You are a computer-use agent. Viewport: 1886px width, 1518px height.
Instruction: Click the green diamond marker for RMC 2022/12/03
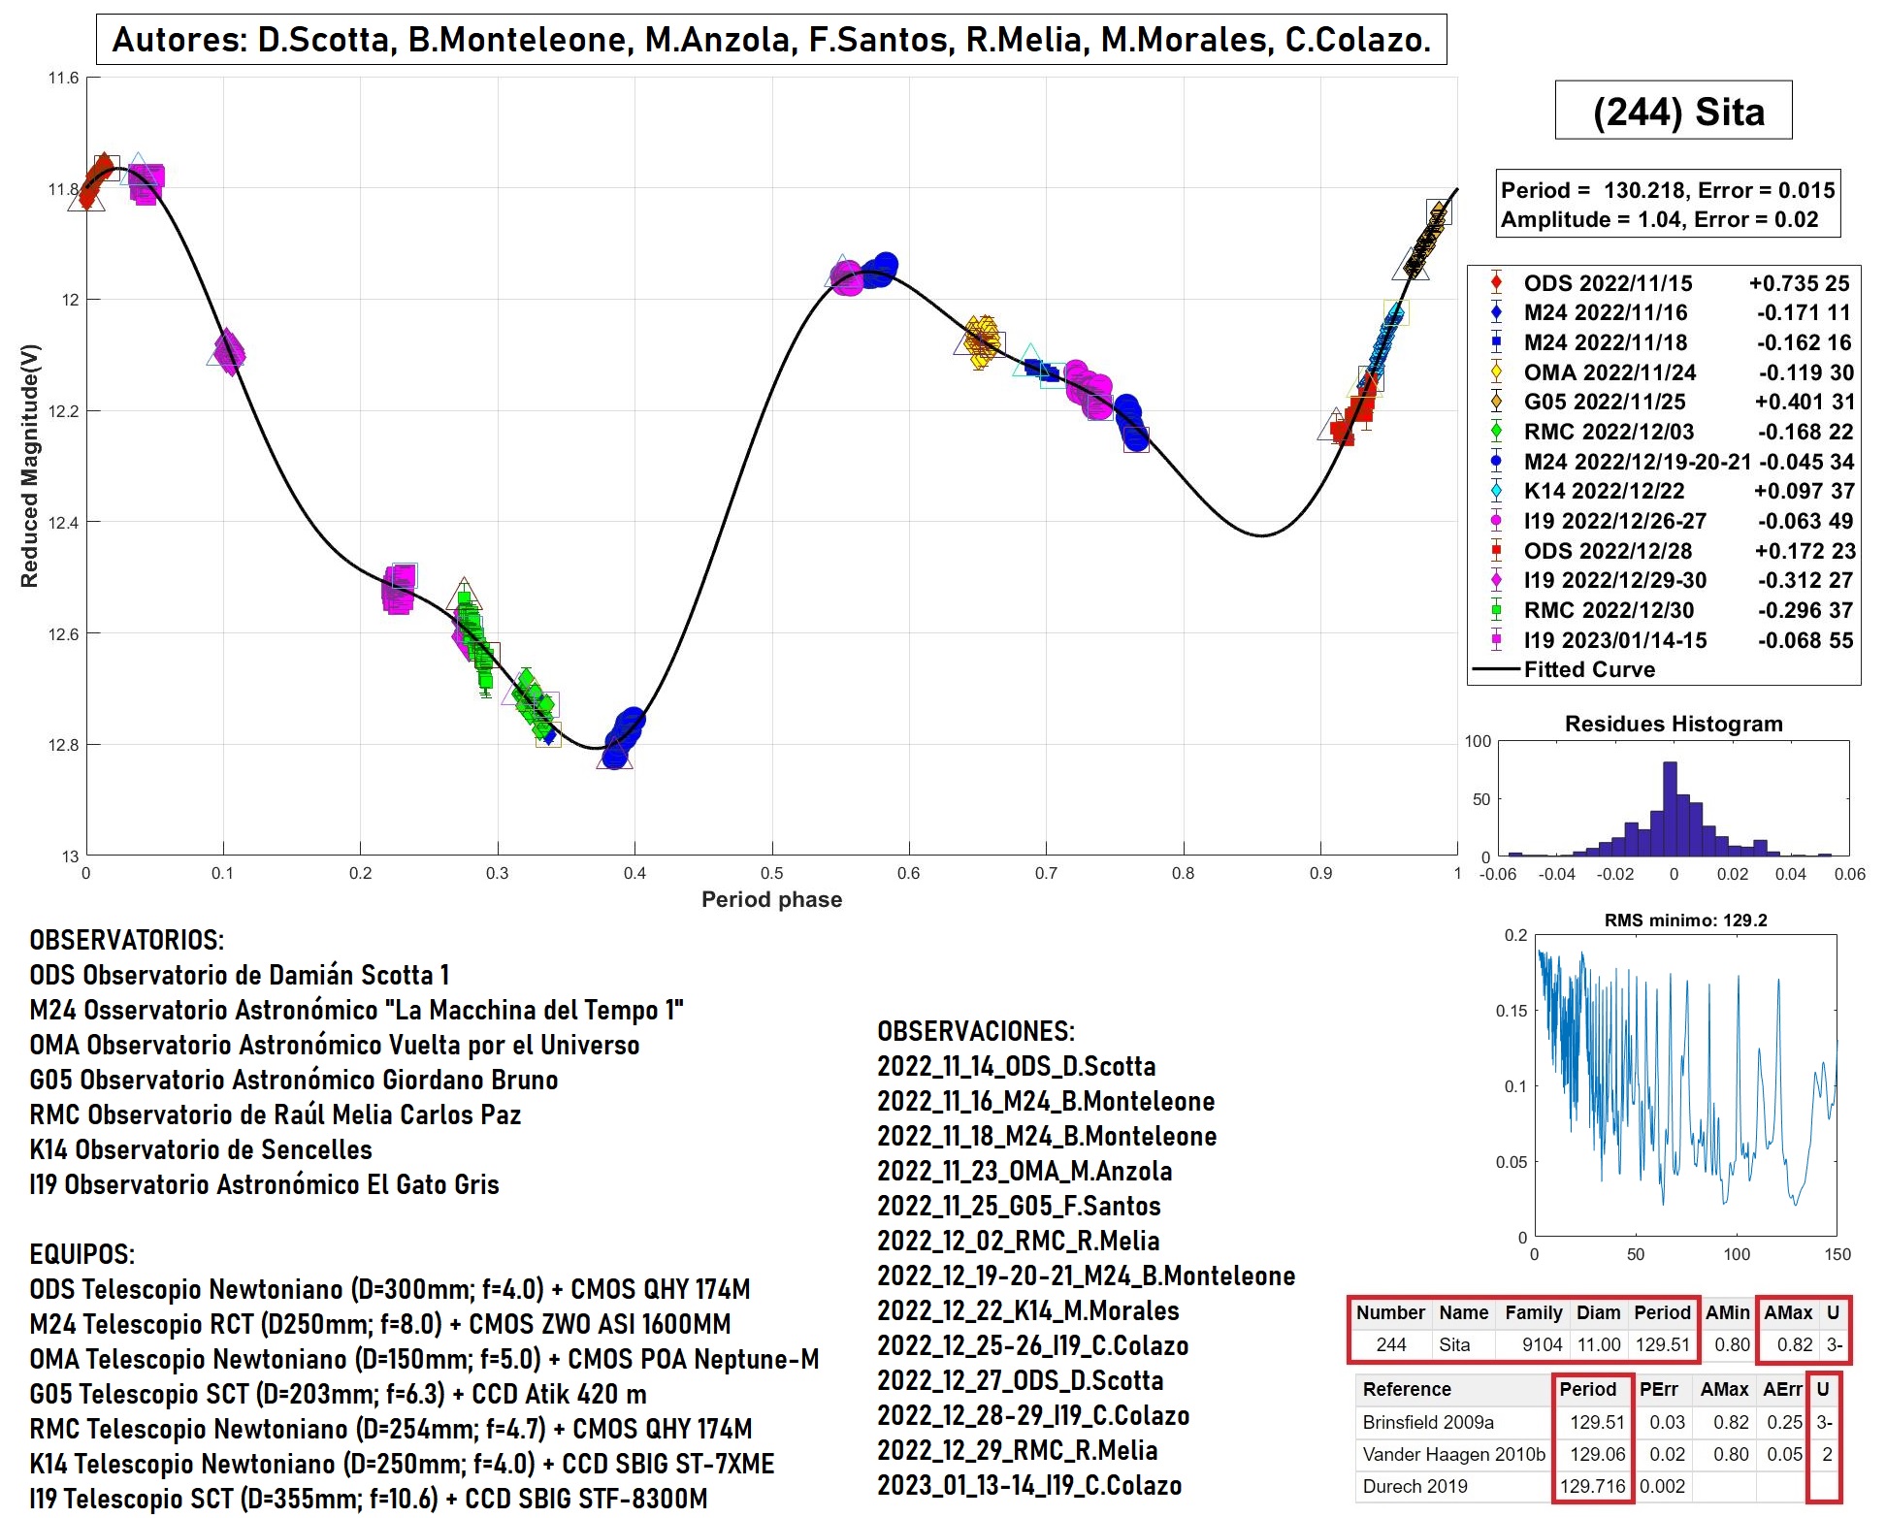click(1496, 432)
